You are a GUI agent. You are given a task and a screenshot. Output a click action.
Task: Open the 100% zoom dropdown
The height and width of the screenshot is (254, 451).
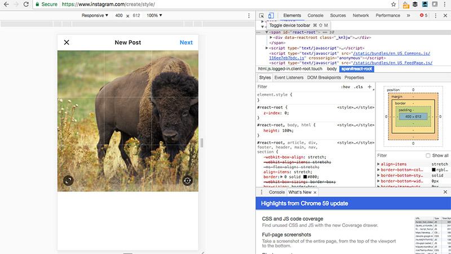pyautogui.click(x=154, y=16)
